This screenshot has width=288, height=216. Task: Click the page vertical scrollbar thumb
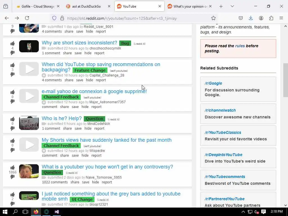tap(286, 80)
